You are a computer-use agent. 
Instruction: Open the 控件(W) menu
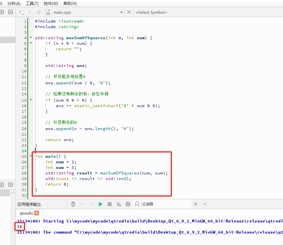[51, 4]
